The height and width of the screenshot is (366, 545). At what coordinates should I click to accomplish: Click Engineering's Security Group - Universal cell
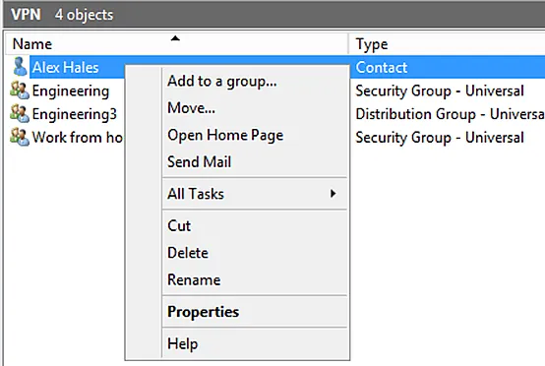[x=440, y=91]
